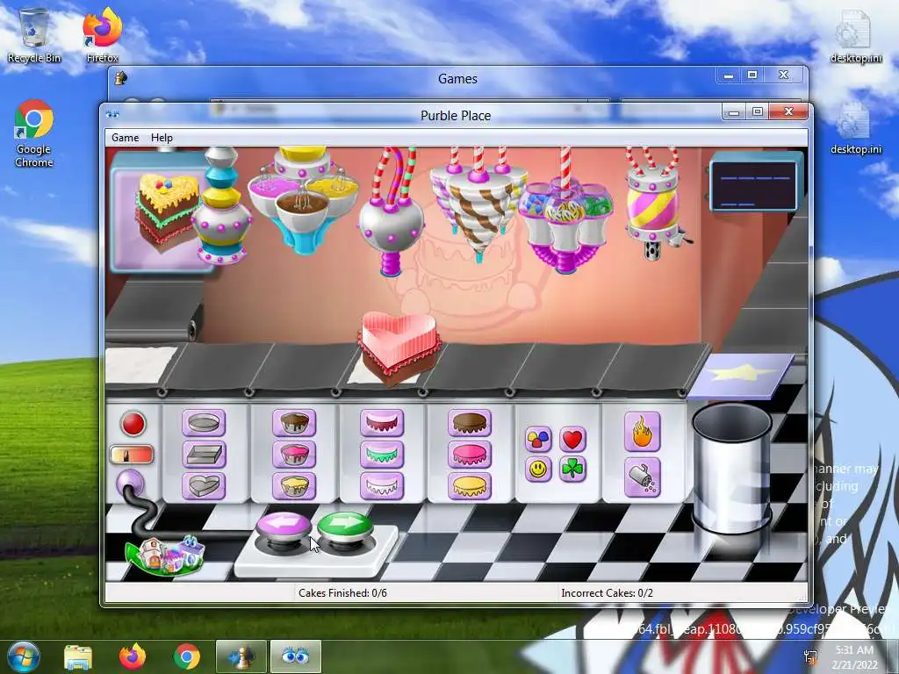Add the green clover decoration
Image resolution: width=899 pixels, height=674 pixels.
(x=572, y=470)
